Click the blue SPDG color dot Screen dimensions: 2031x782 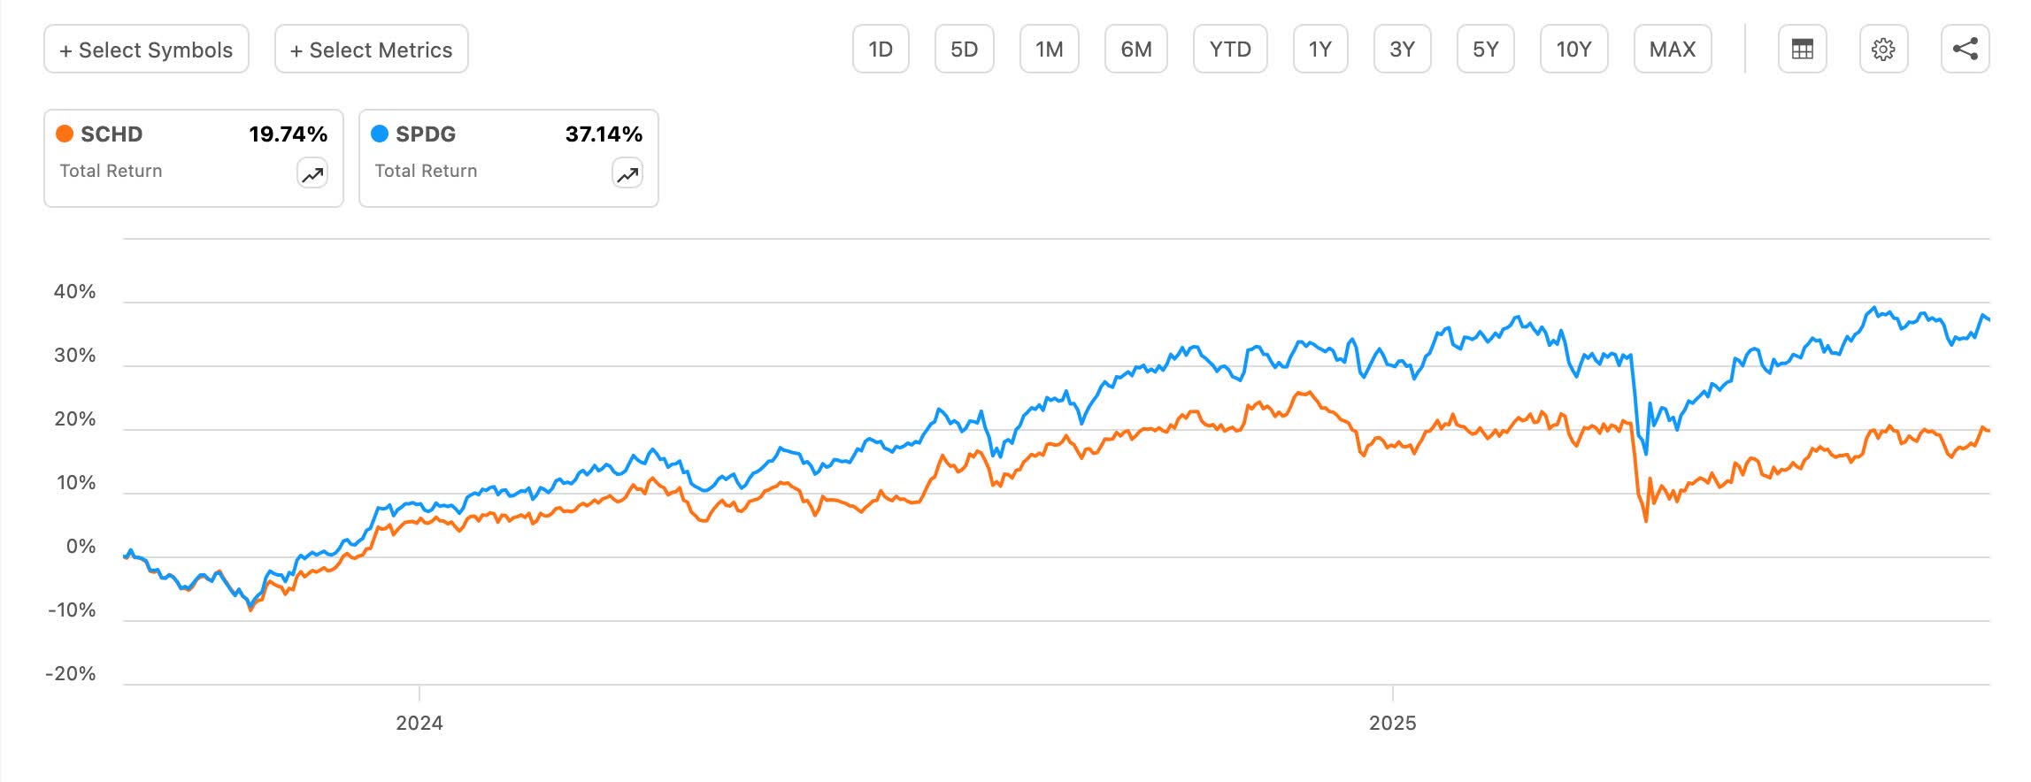point(380,134)
